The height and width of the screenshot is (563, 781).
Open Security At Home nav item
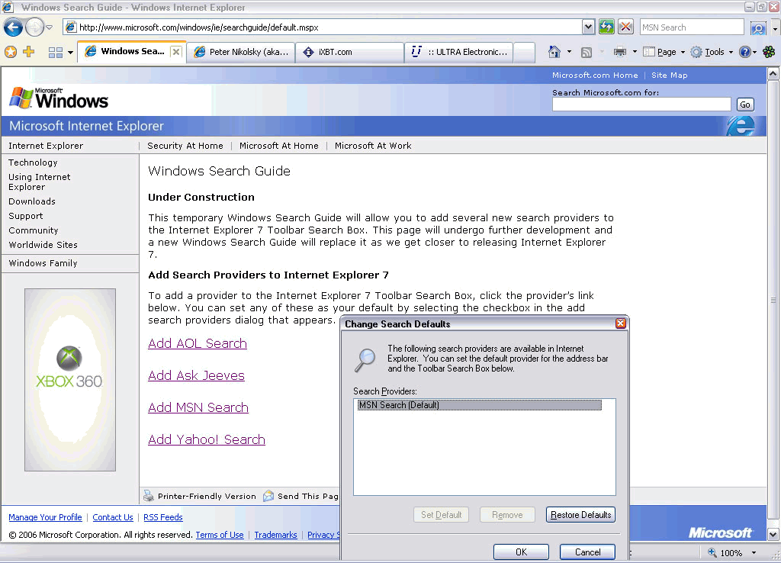185,146
